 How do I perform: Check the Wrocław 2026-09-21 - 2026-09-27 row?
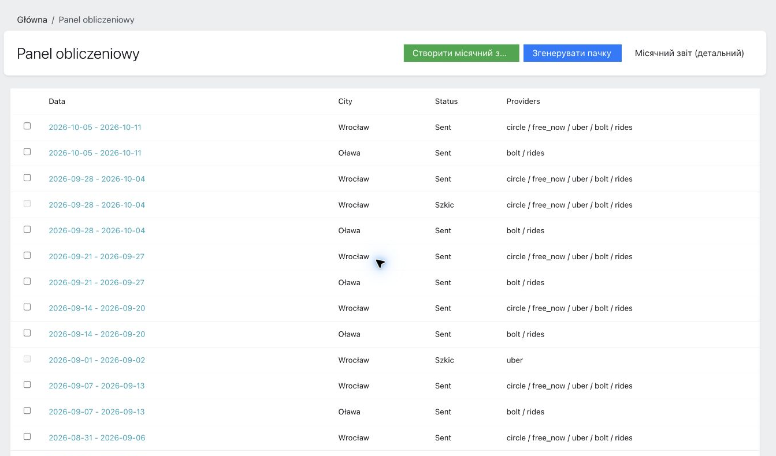(27, 255)
